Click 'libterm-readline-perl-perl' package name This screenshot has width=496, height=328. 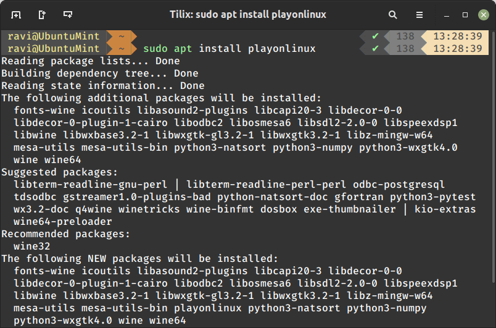[266, 184]
